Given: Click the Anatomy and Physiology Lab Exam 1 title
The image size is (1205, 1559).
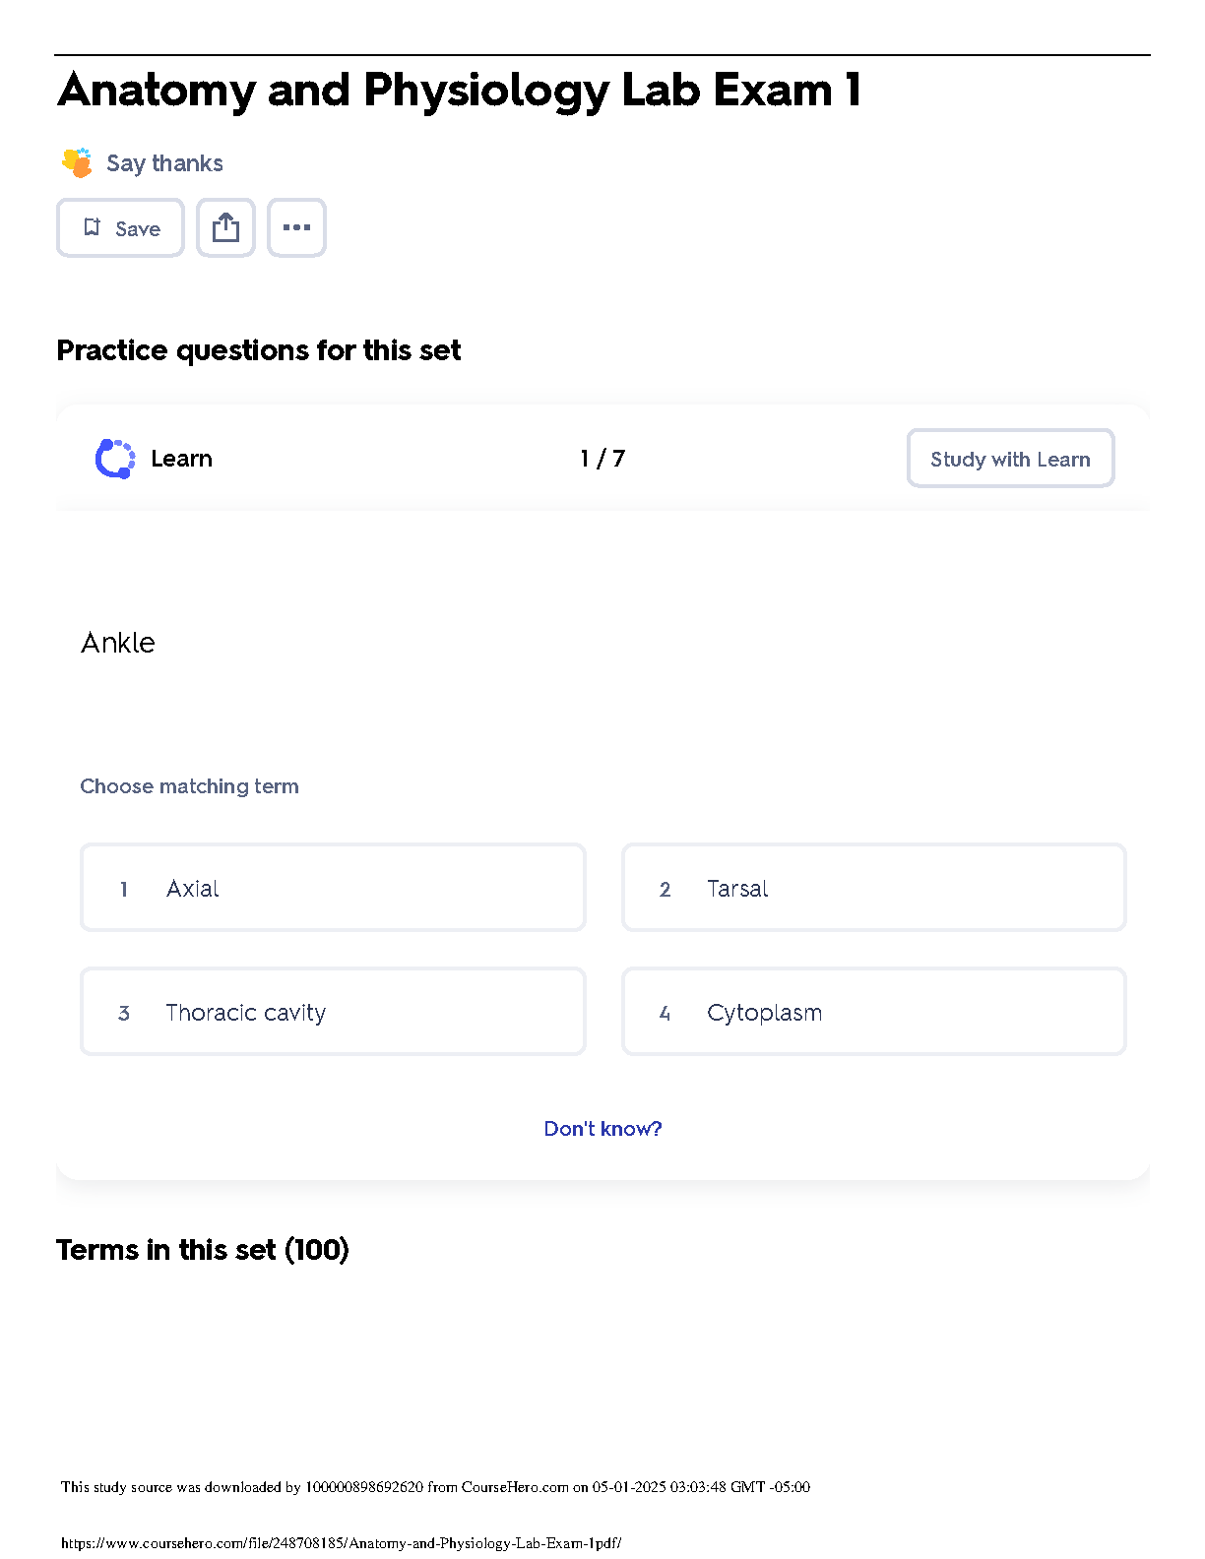Looking at the screenshot, I should [x=459, y=91].
